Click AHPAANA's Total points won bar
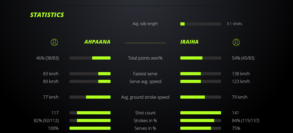Screen dimensions: 293x133 click(90, 58)
